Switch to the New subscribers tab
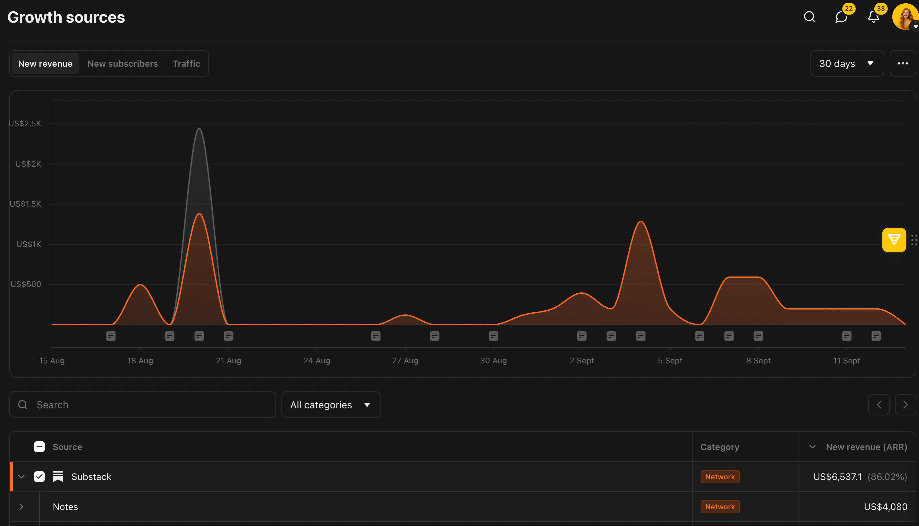The image size is (919, 526). 122,64
